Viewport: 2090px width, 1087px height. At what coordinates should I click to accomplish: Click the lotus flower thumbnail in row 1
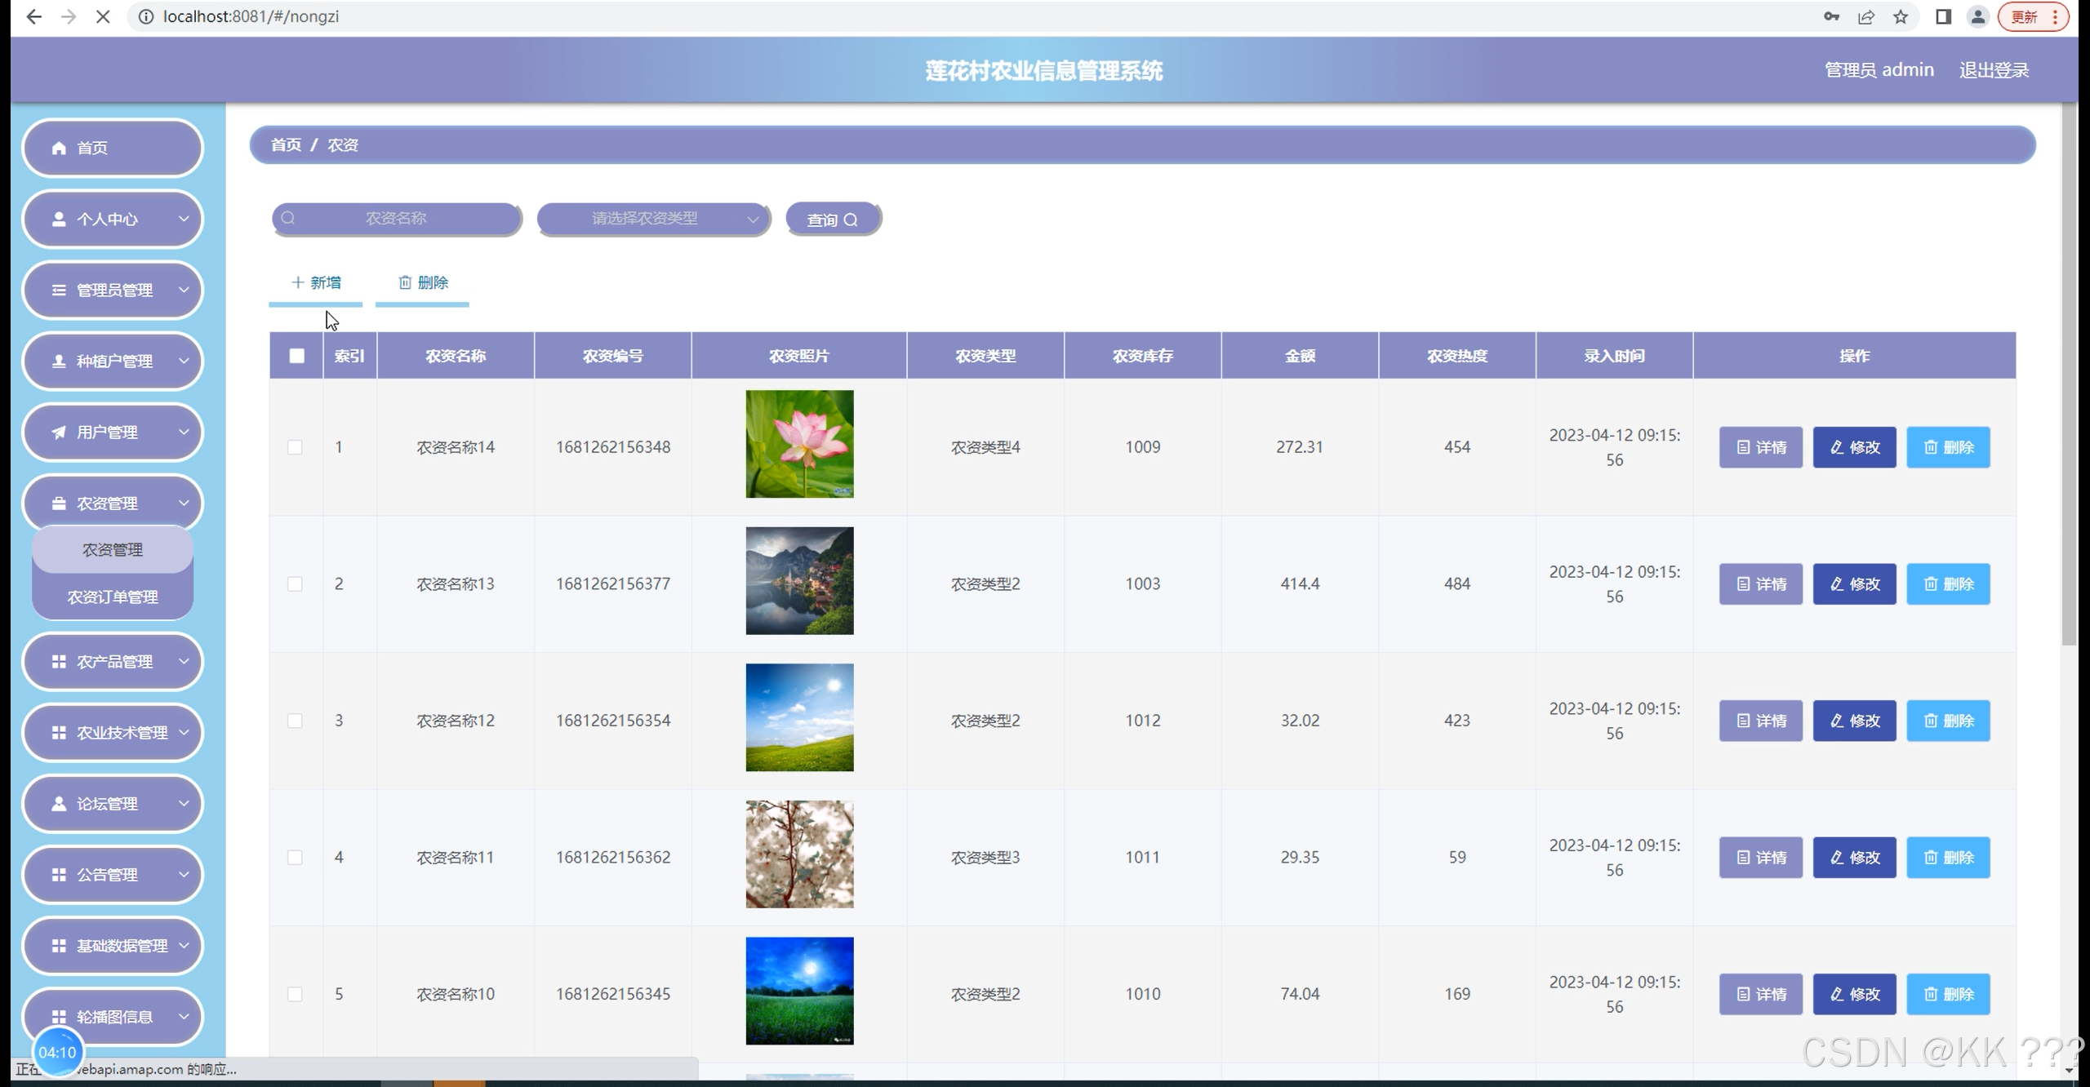[x=799, y=444]
